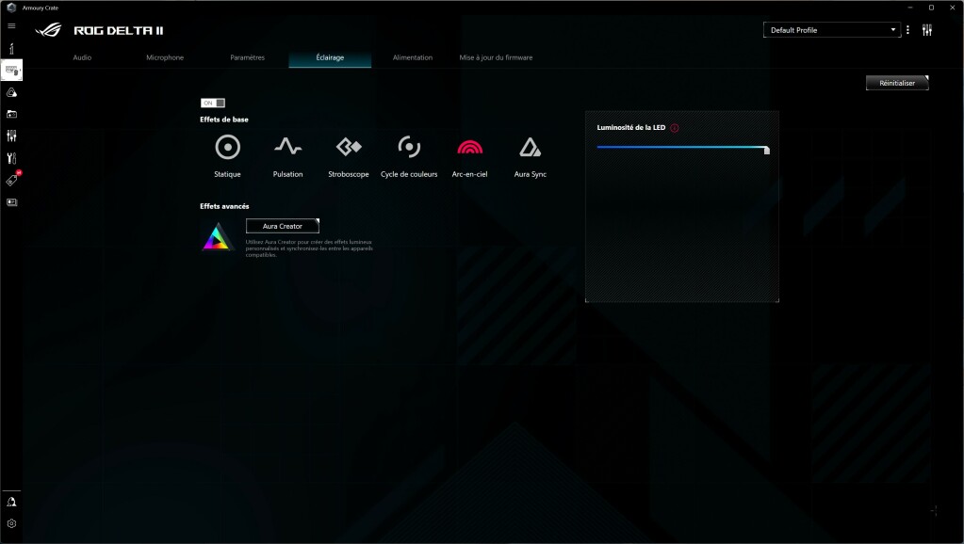
Task: Select the Pulsation lighting effect
Action: 287,156
